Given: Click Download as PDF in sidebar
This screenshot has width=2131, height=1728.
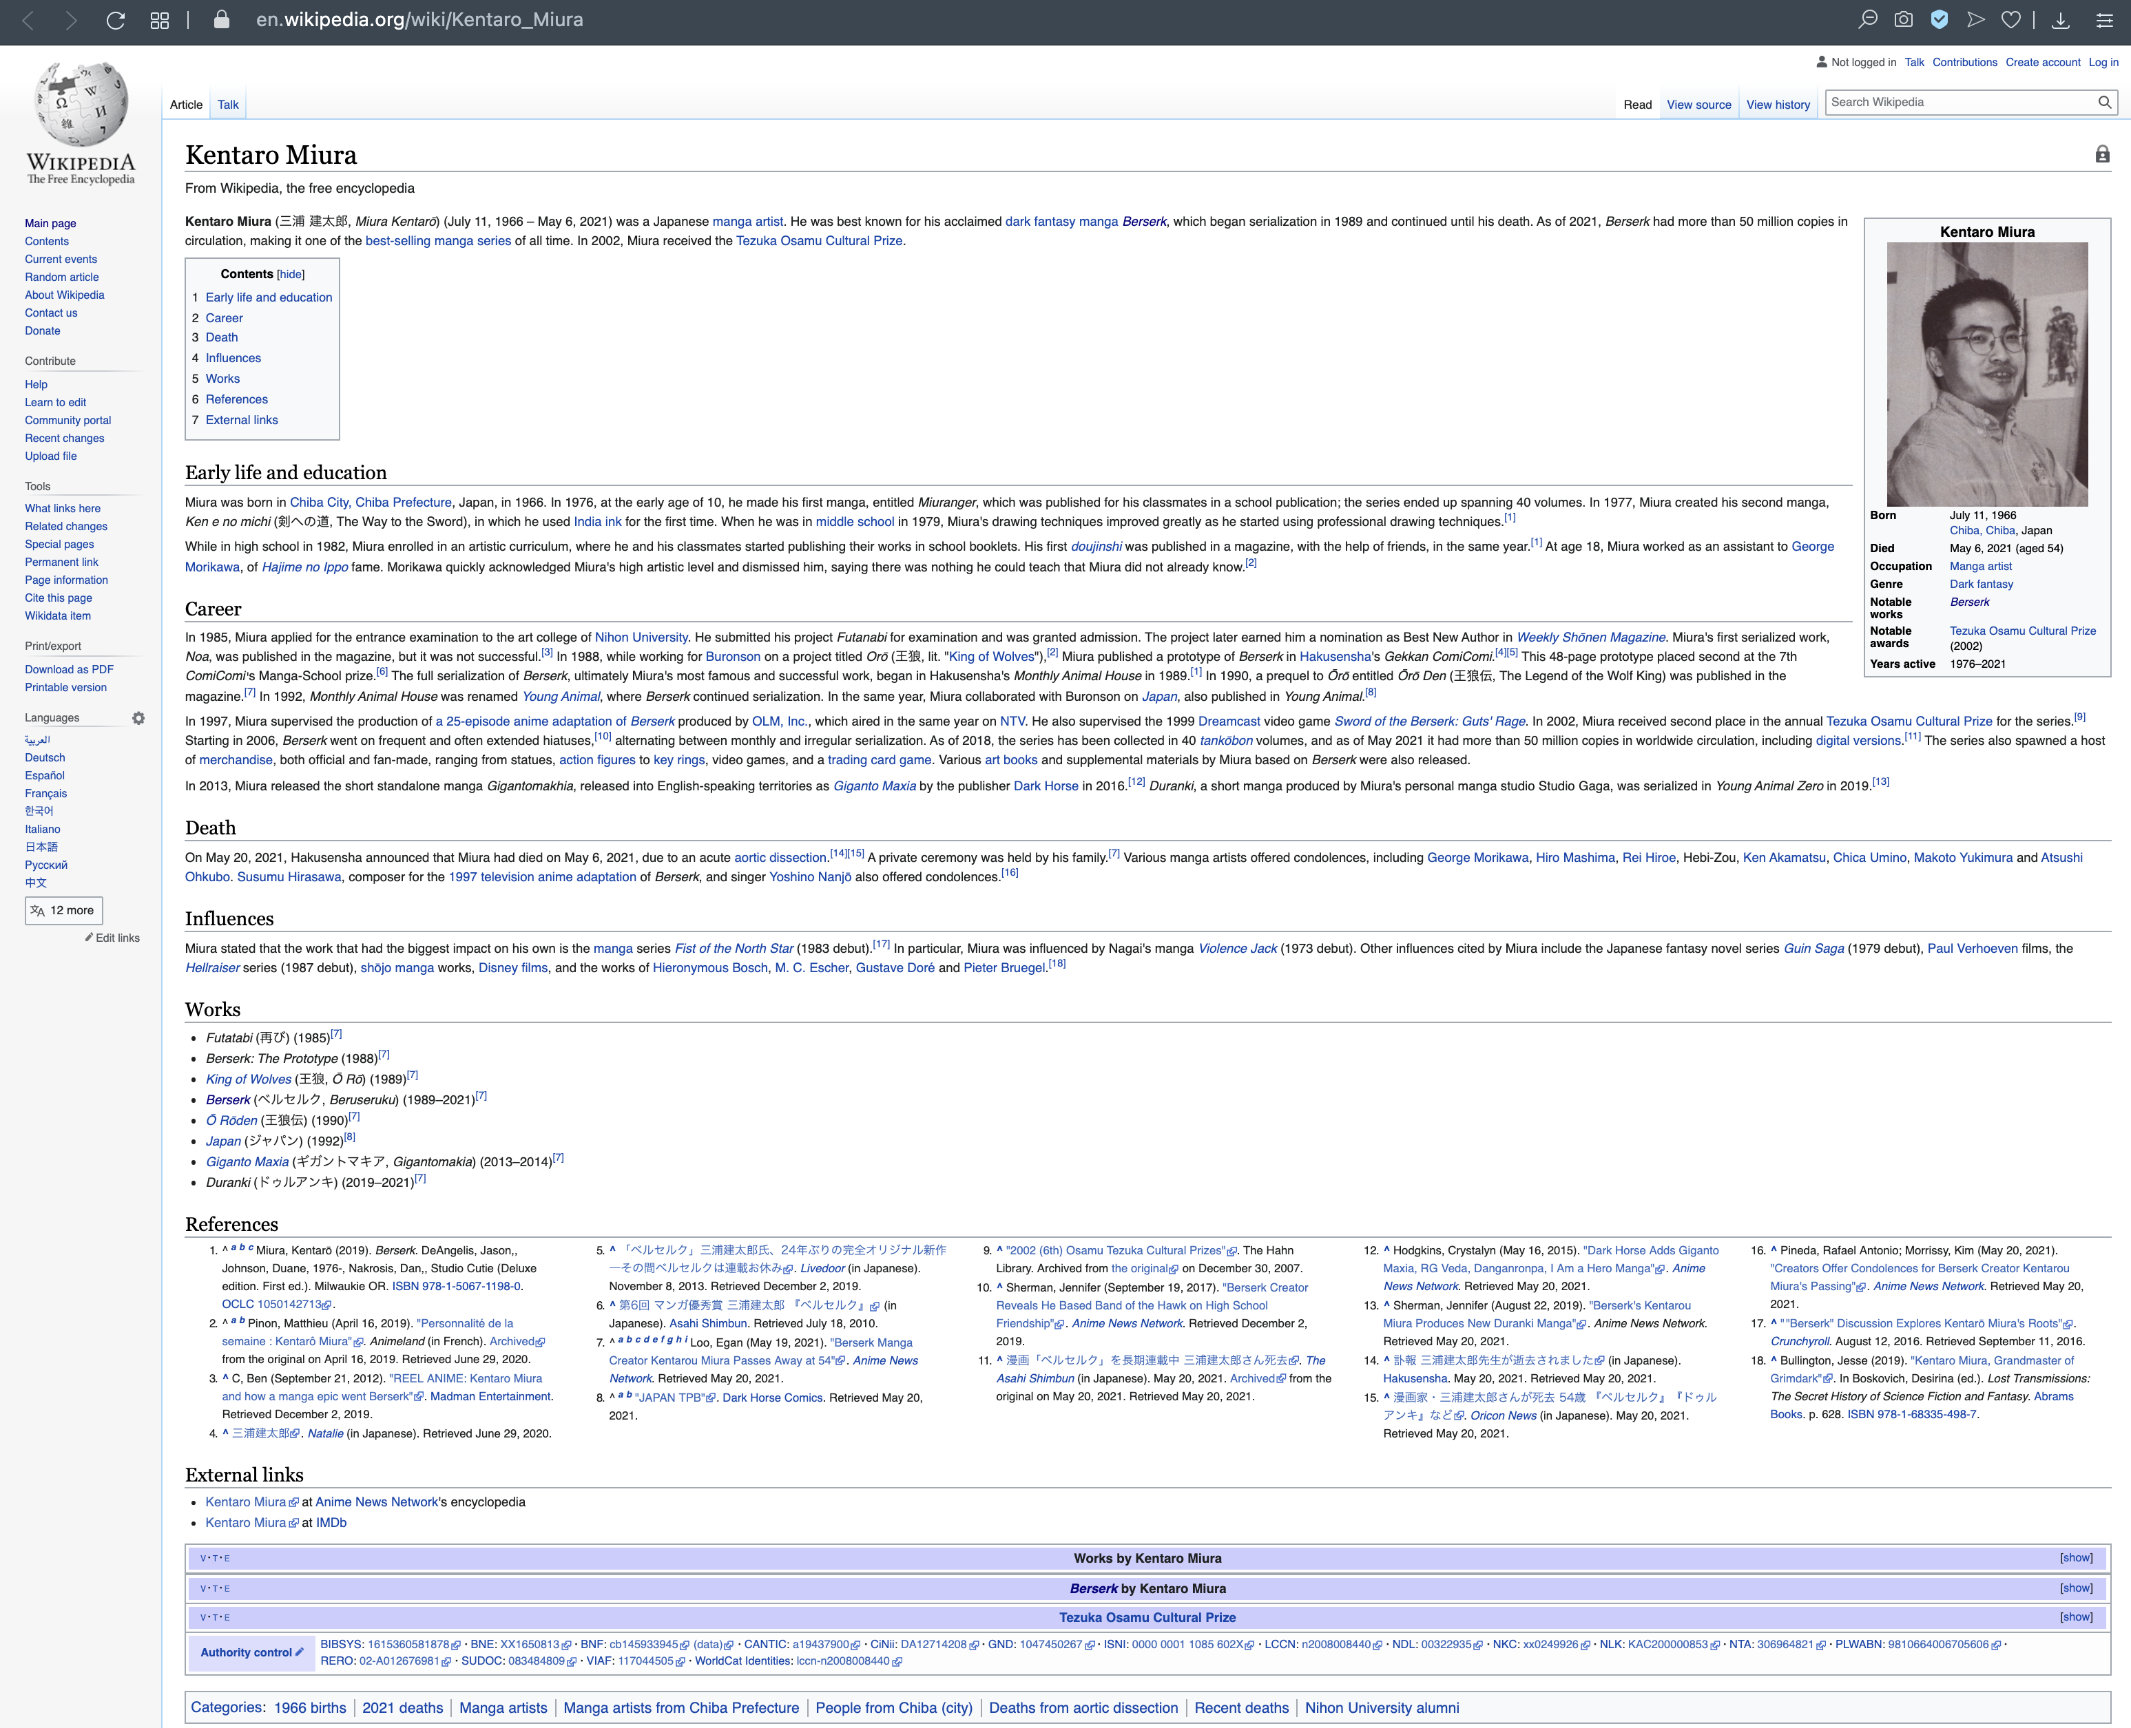Looking at the screenshot, I should (69, 669).
